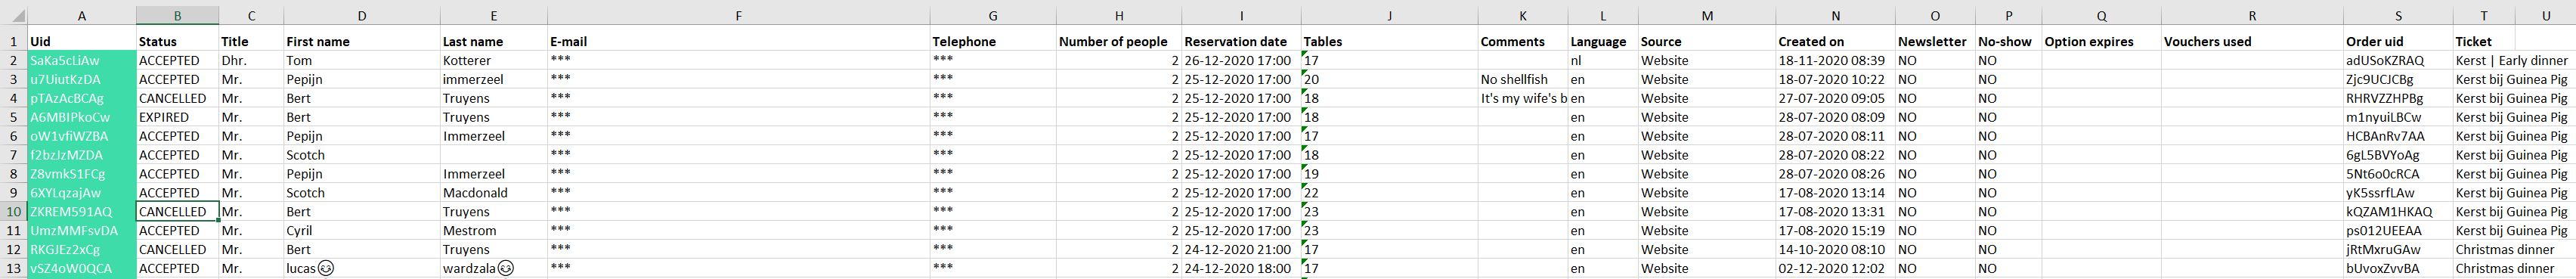Select the 'nl' language cell
Viewport: 2576px width, 279px height.
1603,61
